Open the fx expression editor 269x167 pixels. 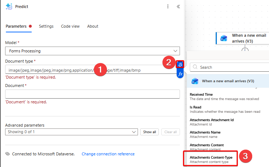point(180,74)
